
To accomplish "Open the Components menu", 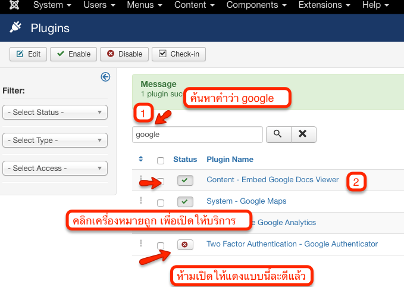I will [256, 5].
